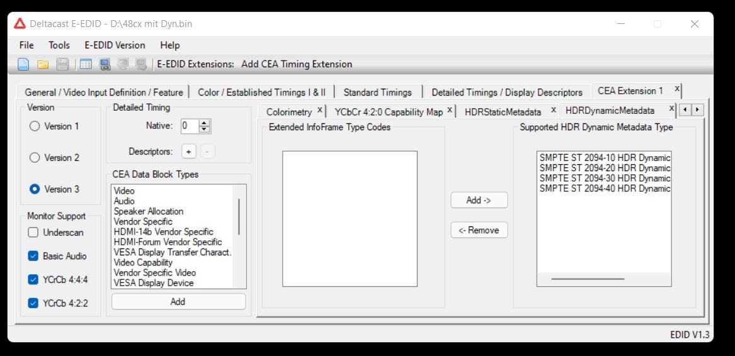Screen dimensions: 735x356
Task: Select the HDRDynamicMetadata sub-tab
Action: (x=610, y=111)
